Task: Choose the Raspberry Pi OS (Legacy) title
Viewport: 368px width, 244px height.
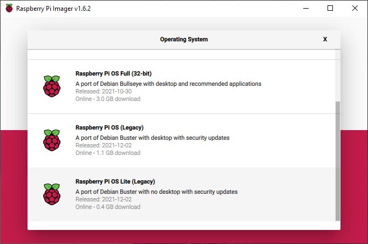Action: click(x=110, y=127)
